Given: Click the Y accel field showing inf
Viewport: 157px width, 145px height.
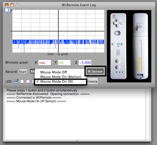Looking at the screenshot, I should click(64, 63).
